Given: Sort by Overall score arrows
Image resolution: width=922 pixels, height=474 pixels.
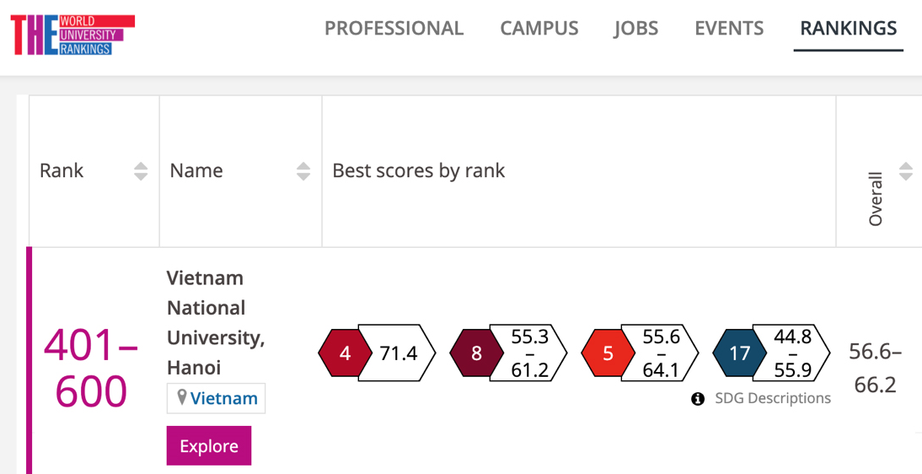Looking at the screenshot, I should (x=906, y=171).
